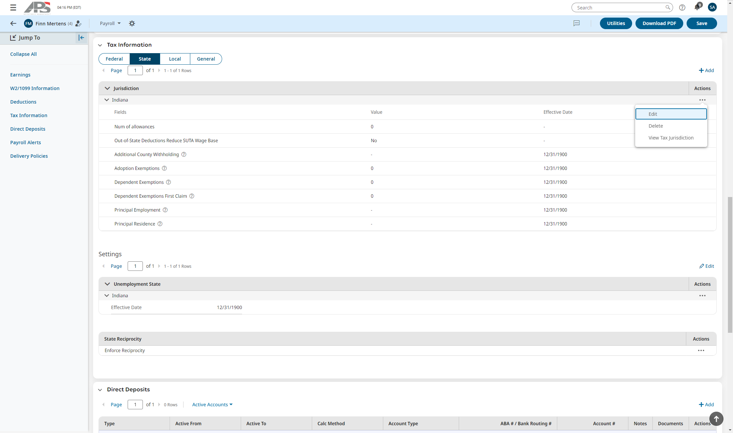Image resolution: width=733 pixels, height=433 pixels.
Task: Focus the top Search field
Action: 622,7
